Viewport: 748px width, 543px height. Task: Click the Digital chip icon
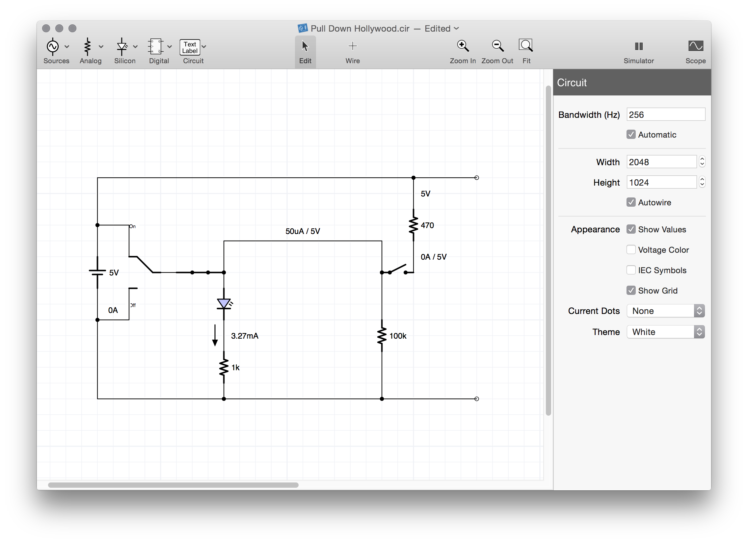tap(155, 46)
